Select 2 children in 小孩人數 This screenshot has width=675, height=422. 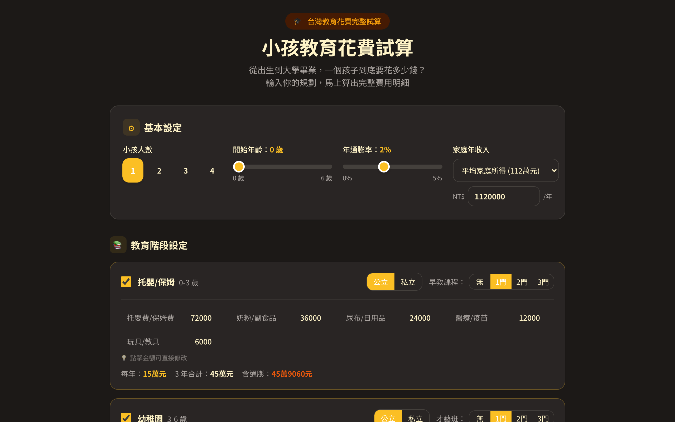pyautogui.click(x=159, y=171)
